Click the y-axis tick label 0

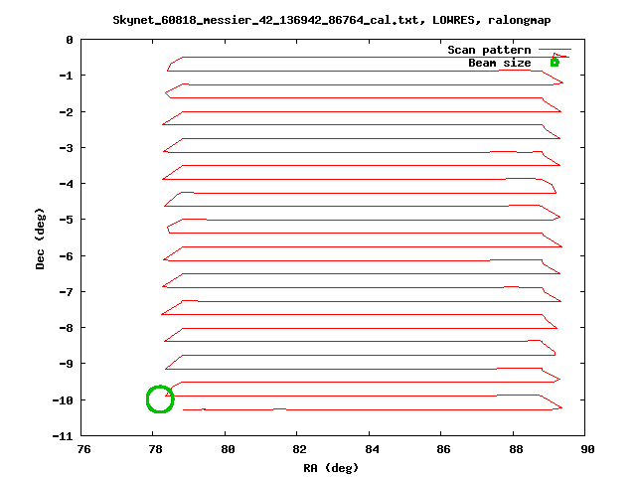coord(70,40)
